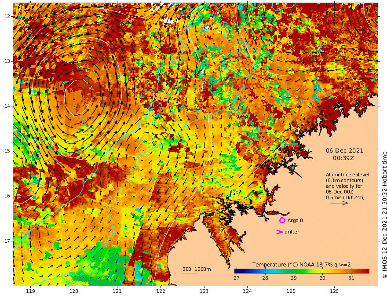The height and width of the screenshot is (299, 387).
Task: Click the colorbar tick label 31
Action: (x=351, y=278)
